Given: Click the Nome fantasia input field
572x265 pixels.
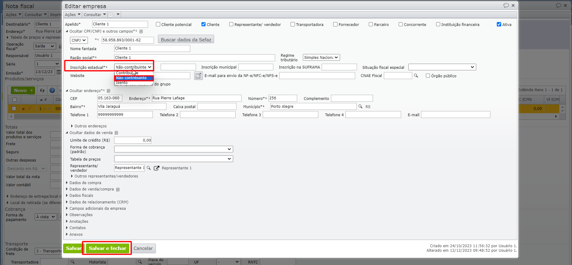Looking at the screenshot, I should tap(152, 48).
